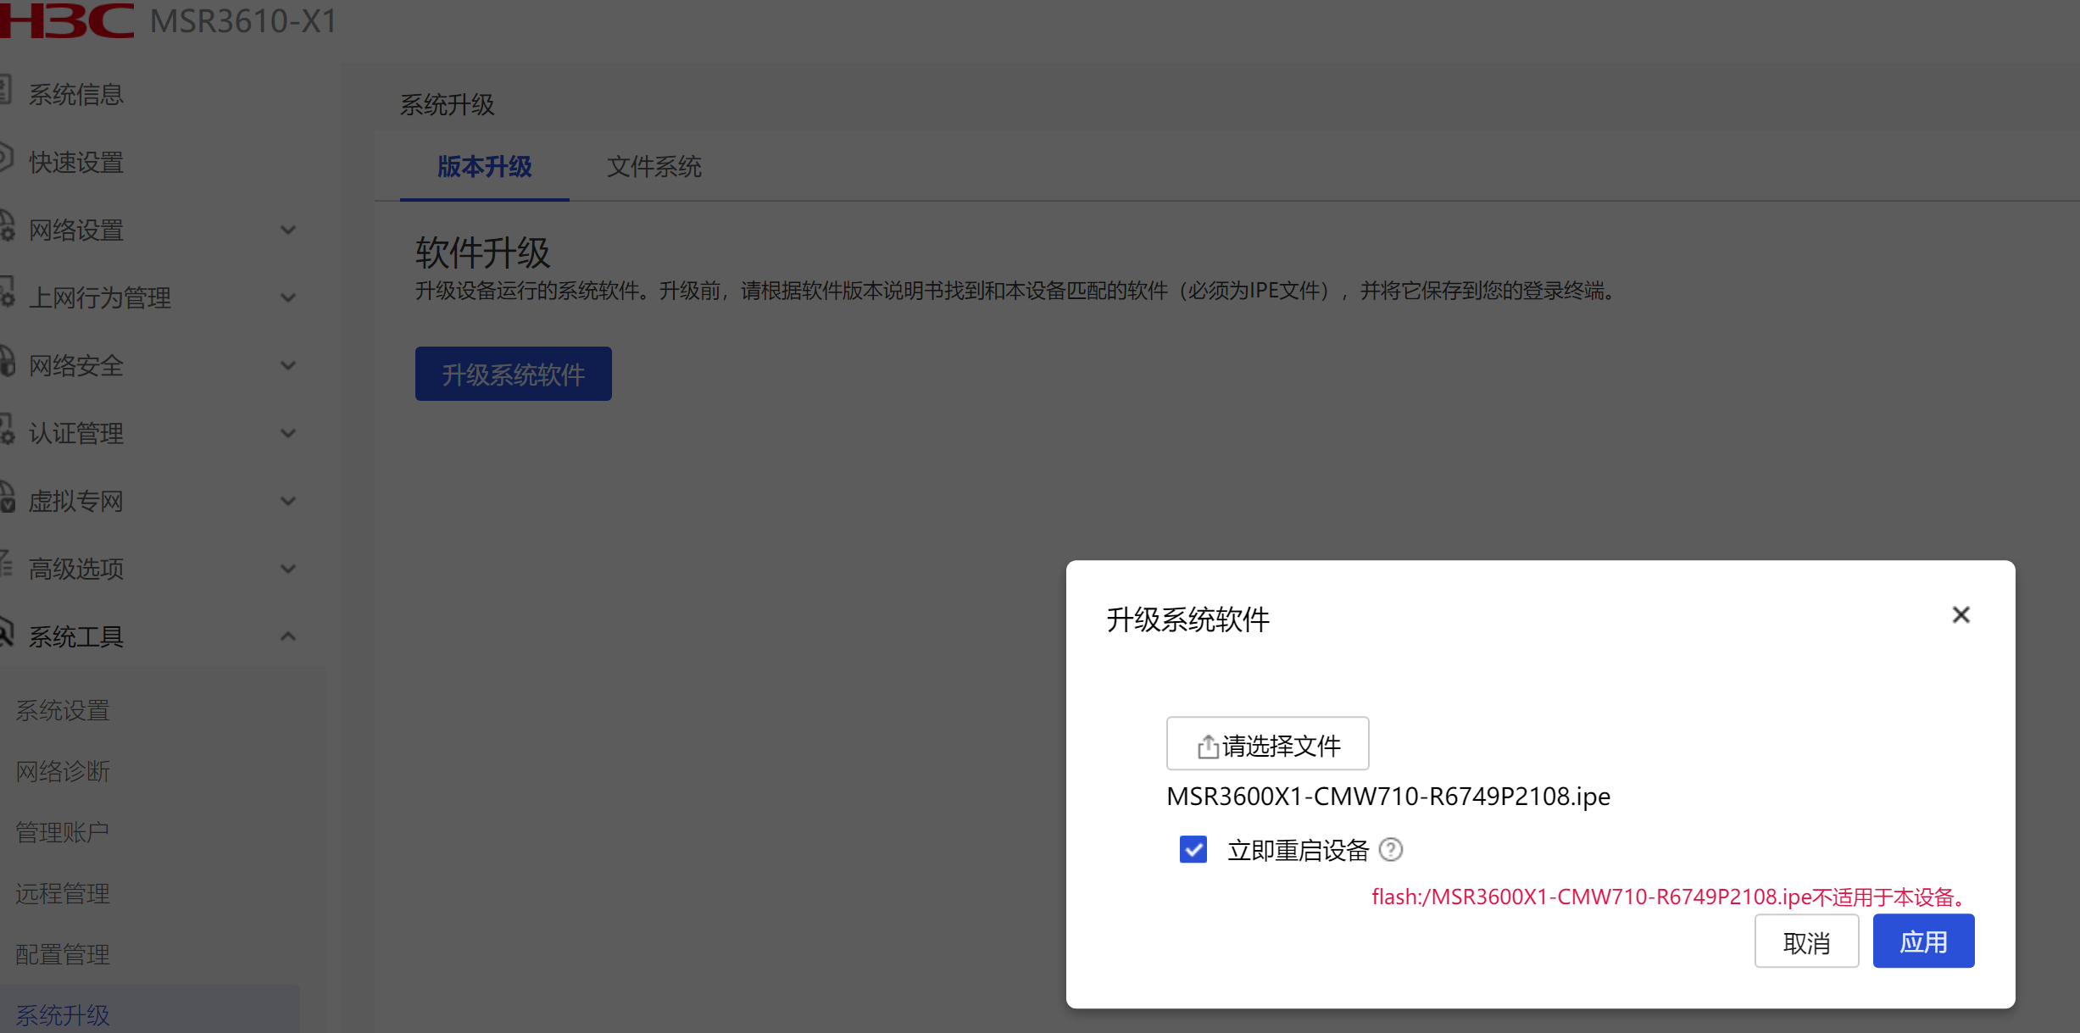The height and width of the screenshot is (1033, 2080).
Task: Click the 网络安全 shield icon
Action: (7, 363)
